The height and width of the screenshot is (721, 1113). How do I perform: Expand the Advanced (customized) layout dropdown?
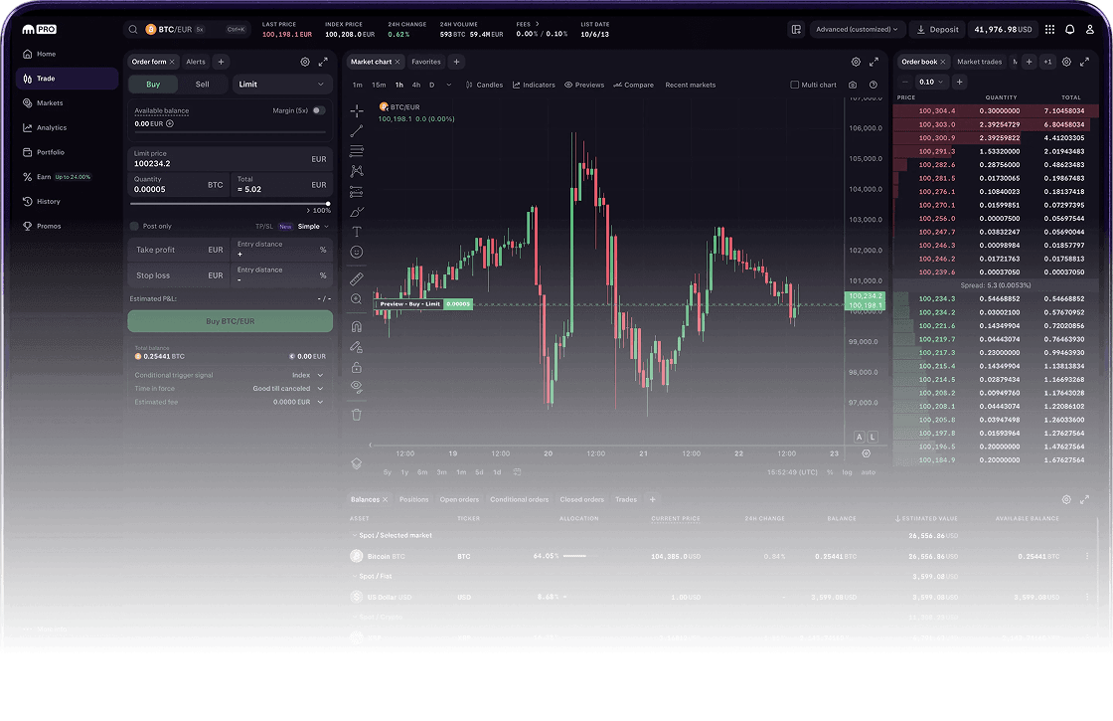[x=859, y=30]
